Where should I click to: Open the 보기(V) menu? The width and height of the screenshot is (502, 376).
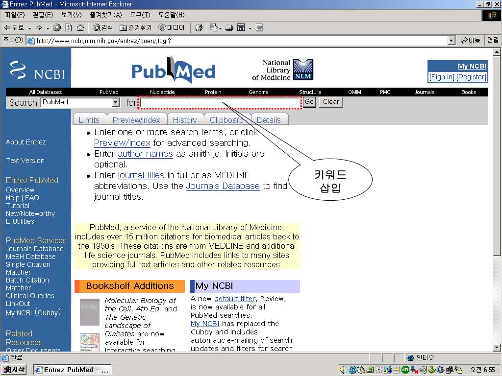click(72, 15)
